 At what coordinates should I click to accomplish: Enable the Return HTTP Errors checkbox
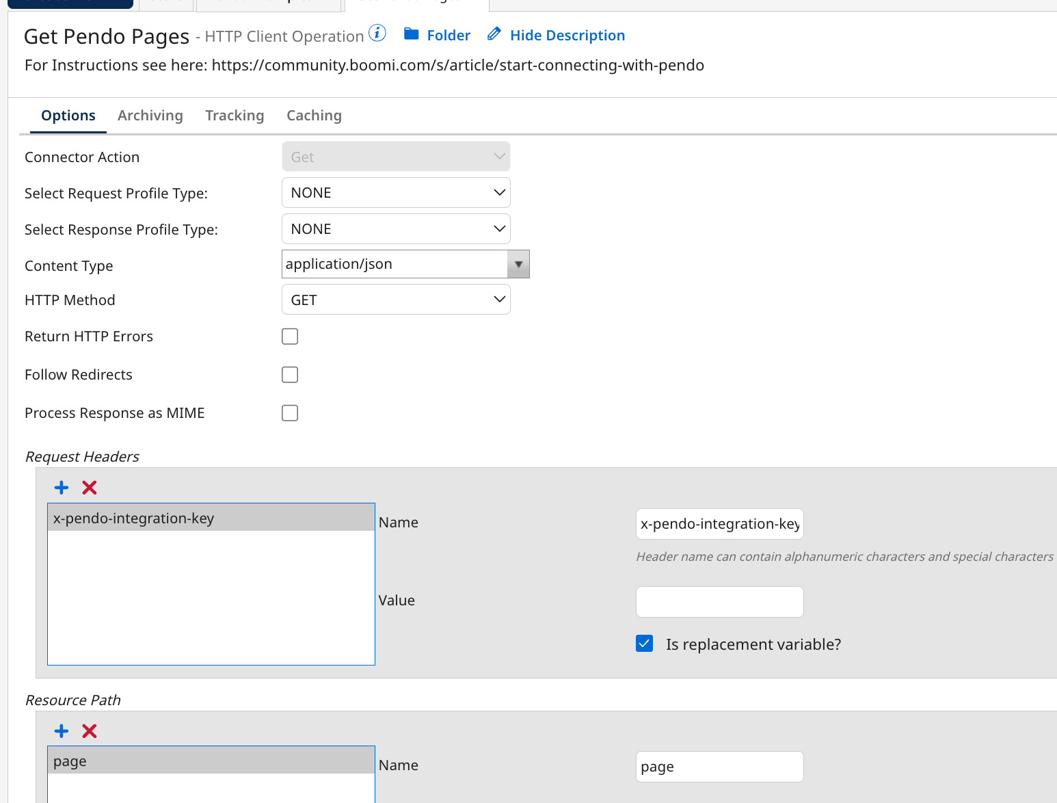(290, 337)
